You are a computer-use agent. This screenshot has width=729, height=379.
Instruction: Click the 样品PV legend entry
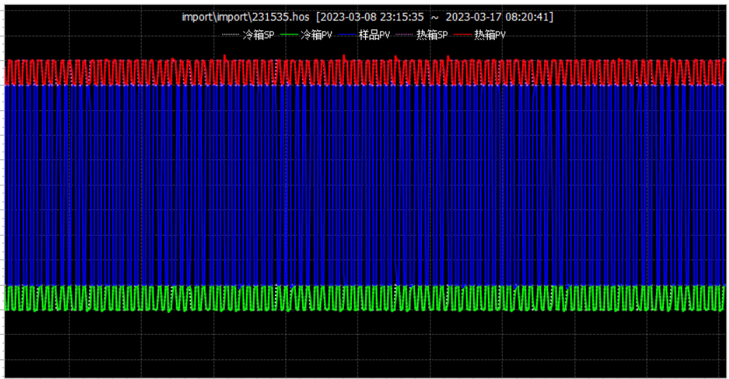tap(364, 35)
